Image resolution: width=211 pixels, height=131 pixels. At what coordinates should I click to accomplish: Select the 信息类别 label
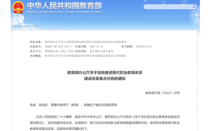point(81,51)
